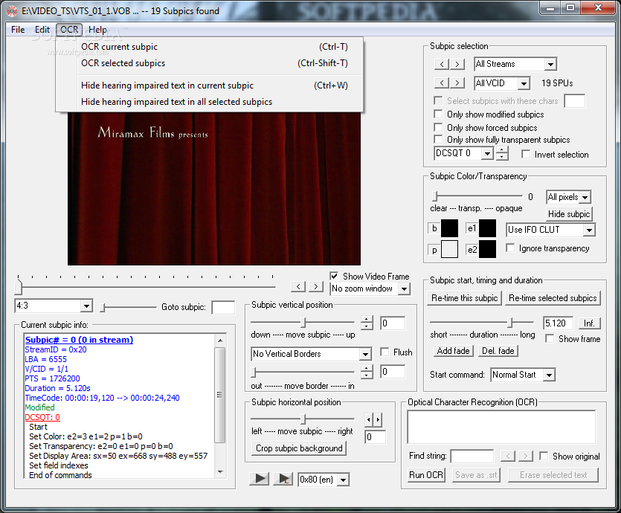Click the 'Run OCR' button

tap(426, 474)
